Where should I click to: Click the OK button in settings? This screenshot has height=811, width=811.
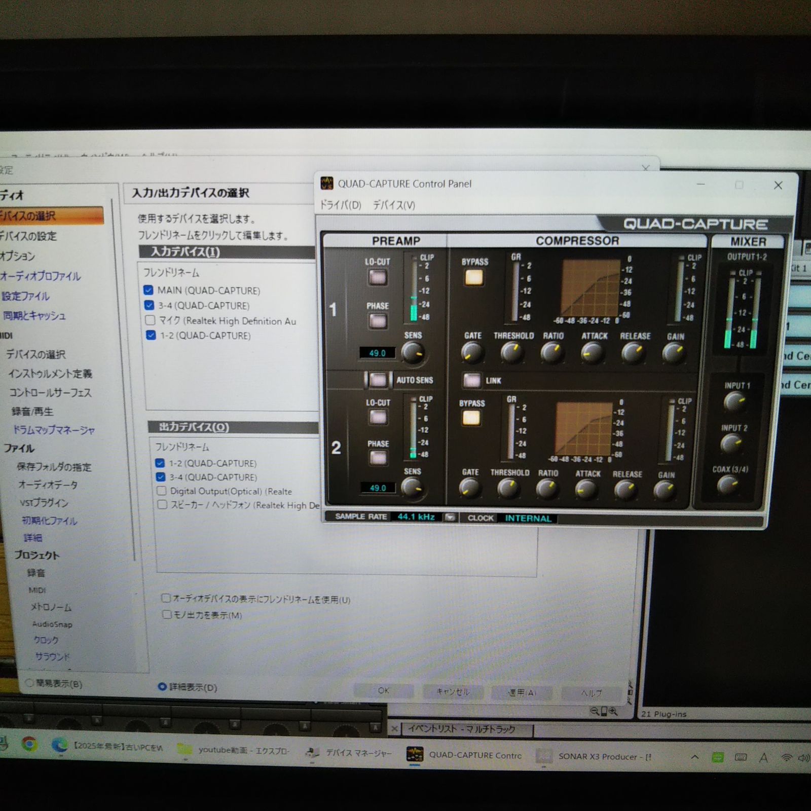pos(384,690)
